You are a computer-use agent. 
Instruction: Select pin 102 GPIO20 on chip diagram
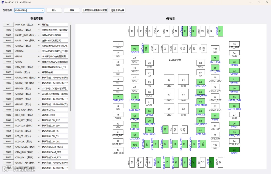point(203,144)
